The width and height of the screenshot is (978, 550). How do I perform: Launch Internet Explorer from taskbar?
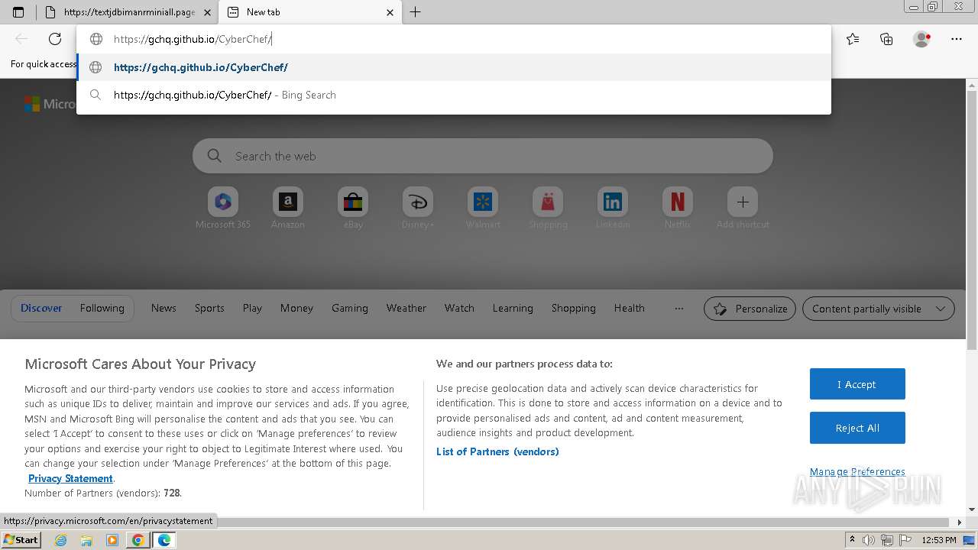click(x=61, y=540)
